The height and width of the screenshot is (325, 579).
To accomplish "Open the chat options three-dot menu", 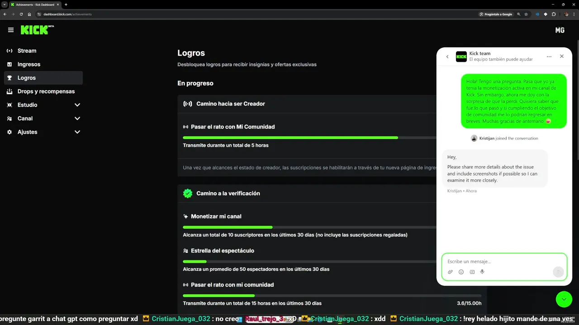I will tap(549, 56).
